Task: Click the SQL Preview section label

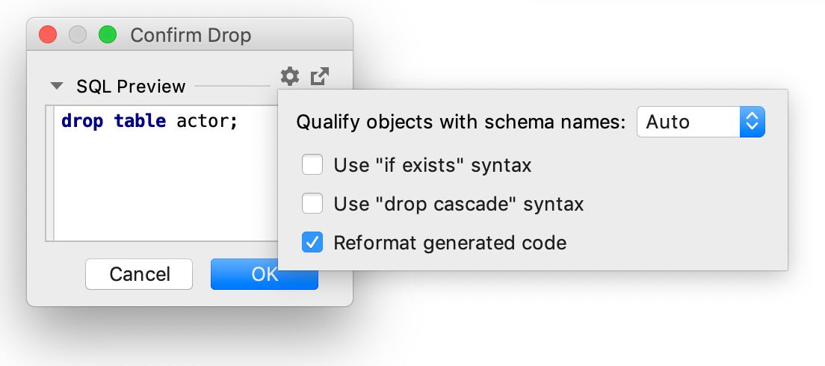Action: click(x=131, y=86)
